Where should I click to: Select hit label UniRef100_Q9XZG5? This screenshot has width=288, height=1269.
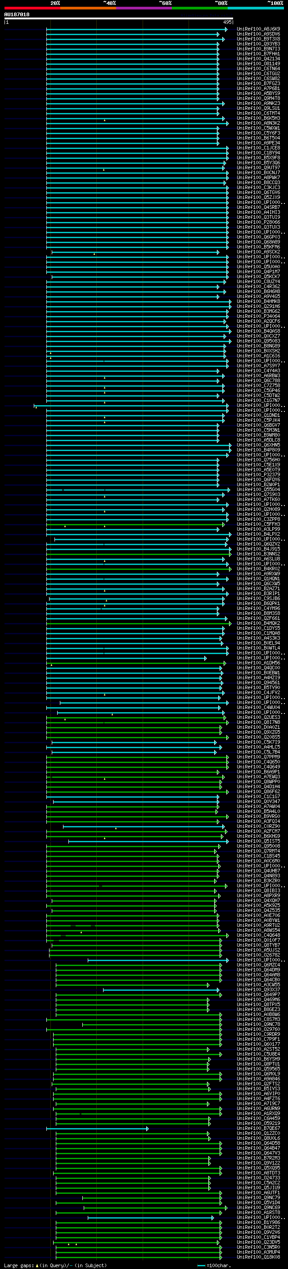click(258, 732)
